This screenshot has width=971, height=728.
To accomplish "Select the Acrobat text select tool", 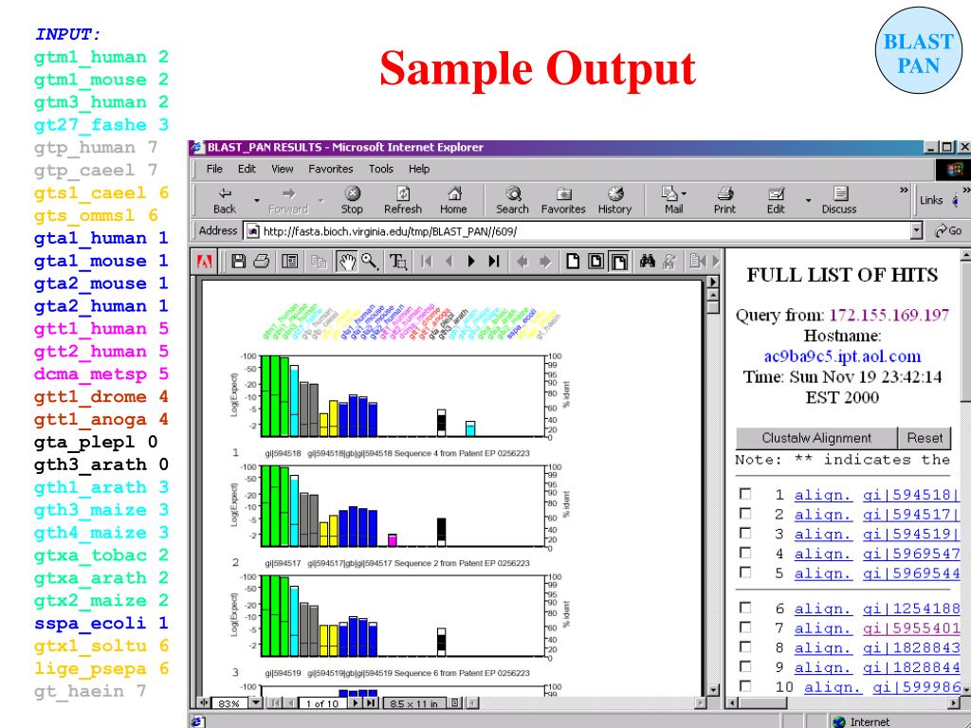I will pyautogui.click(x=398, y=262).
